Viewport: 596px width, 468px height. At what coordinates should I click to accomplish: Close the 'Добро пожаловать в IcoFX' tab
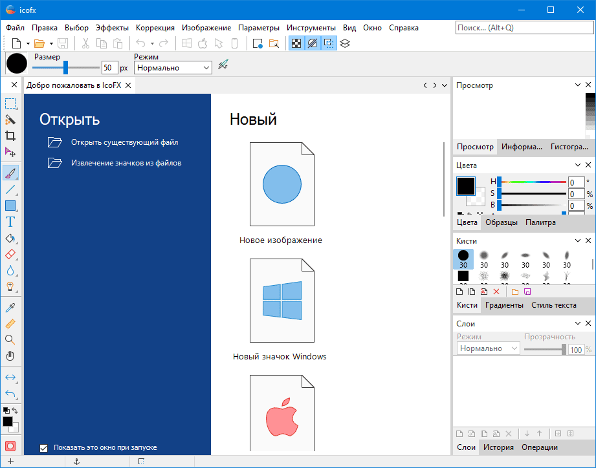click(x=129, y=85)
